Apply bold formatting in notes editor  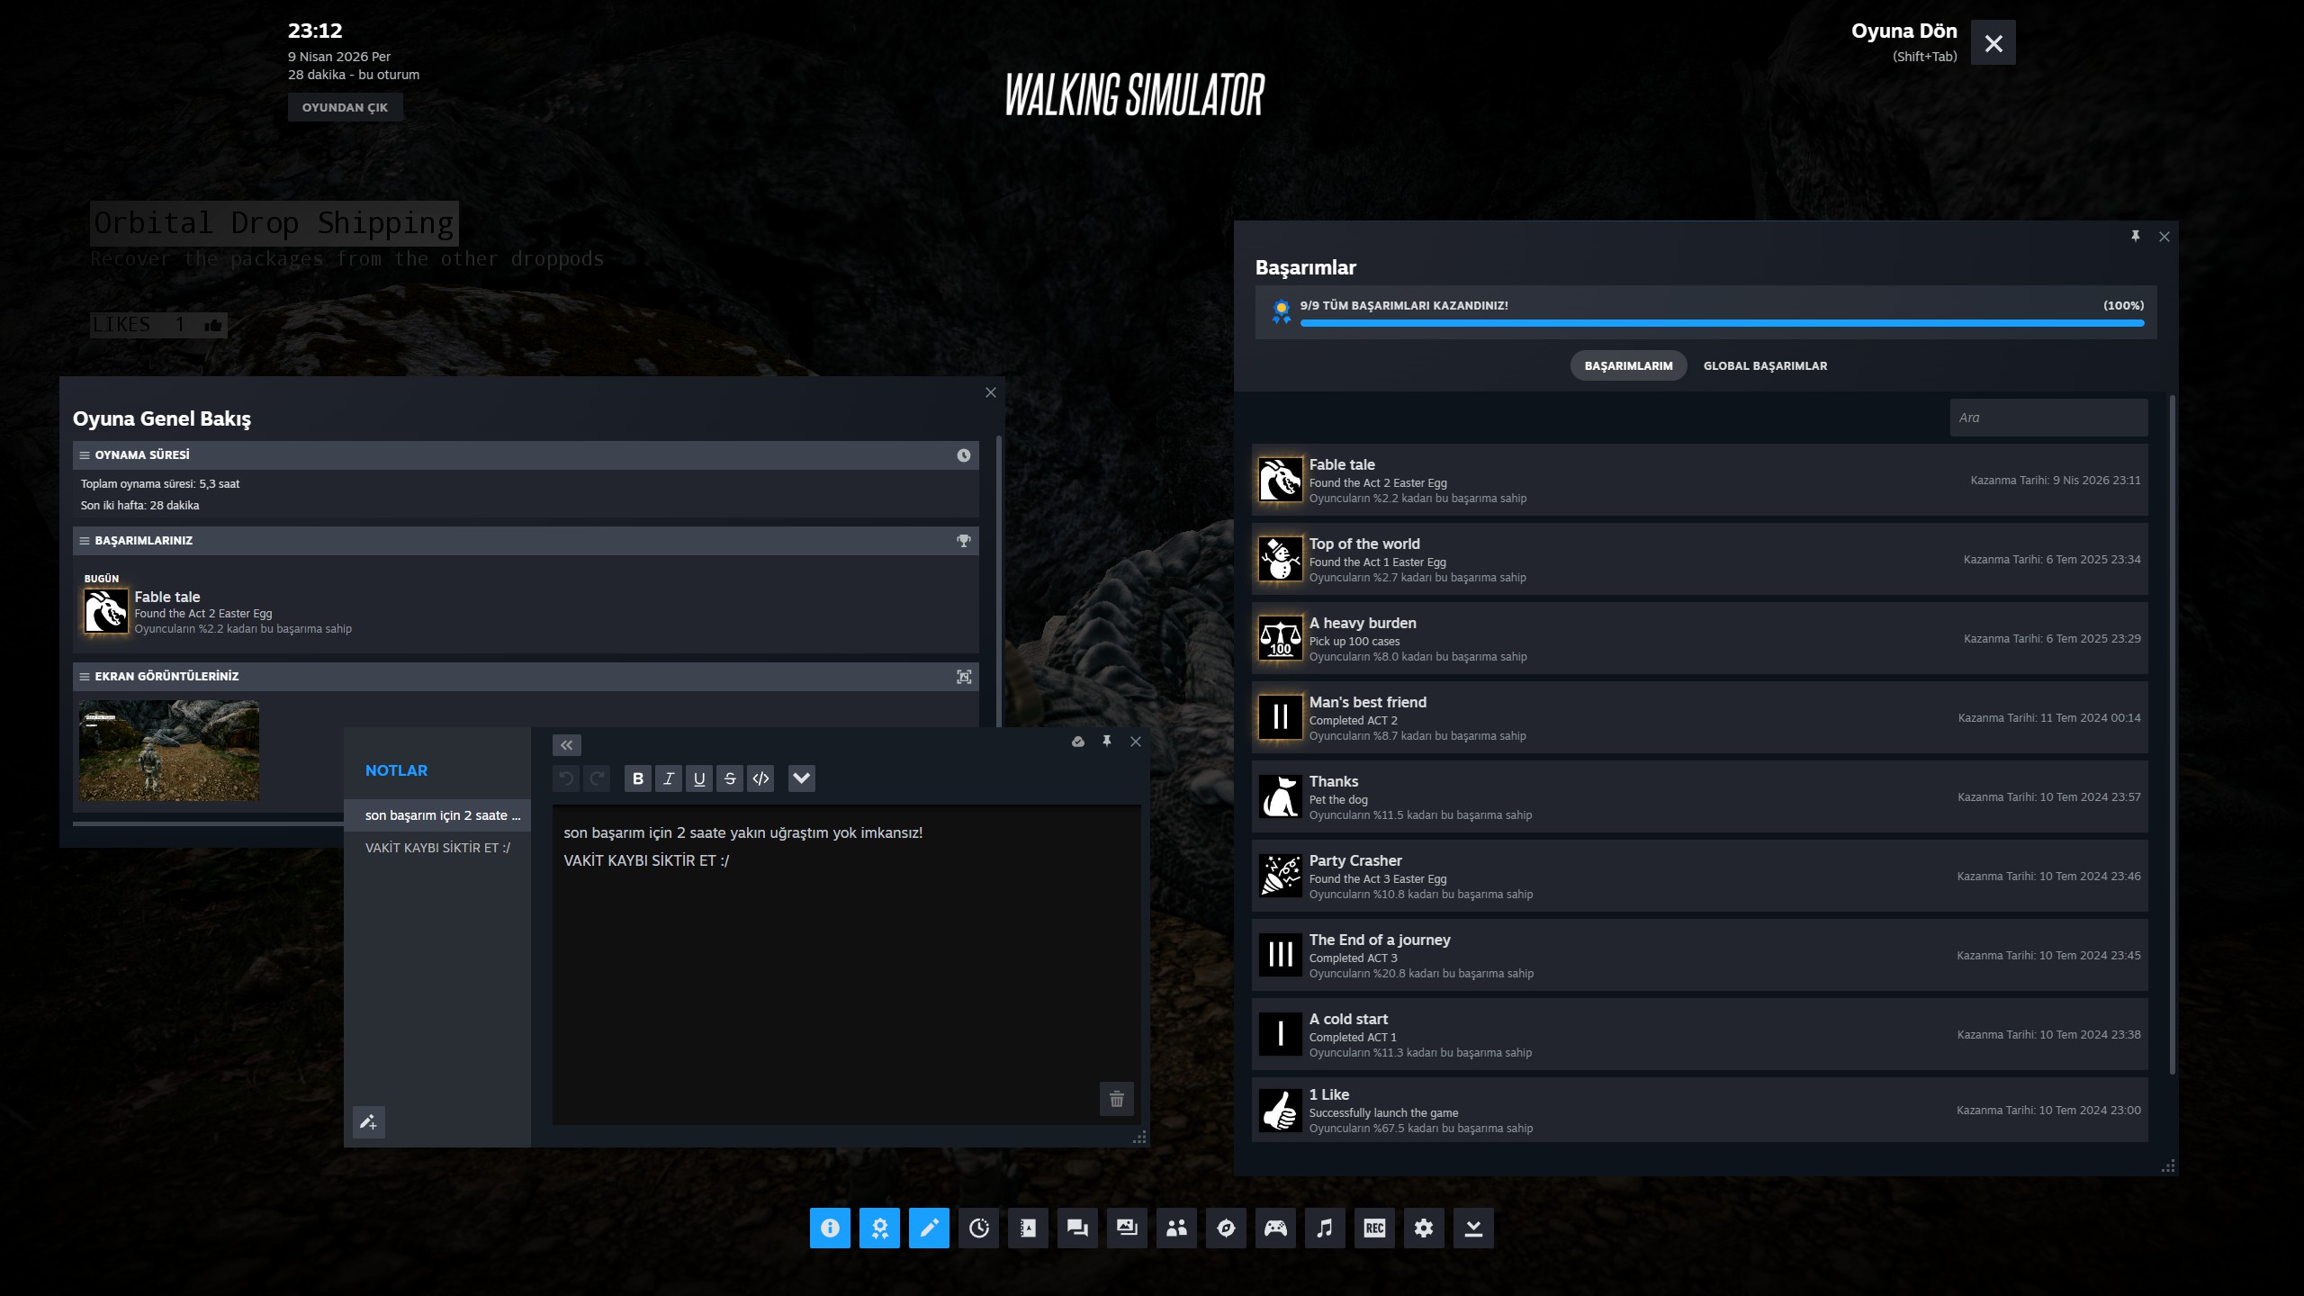638,778
